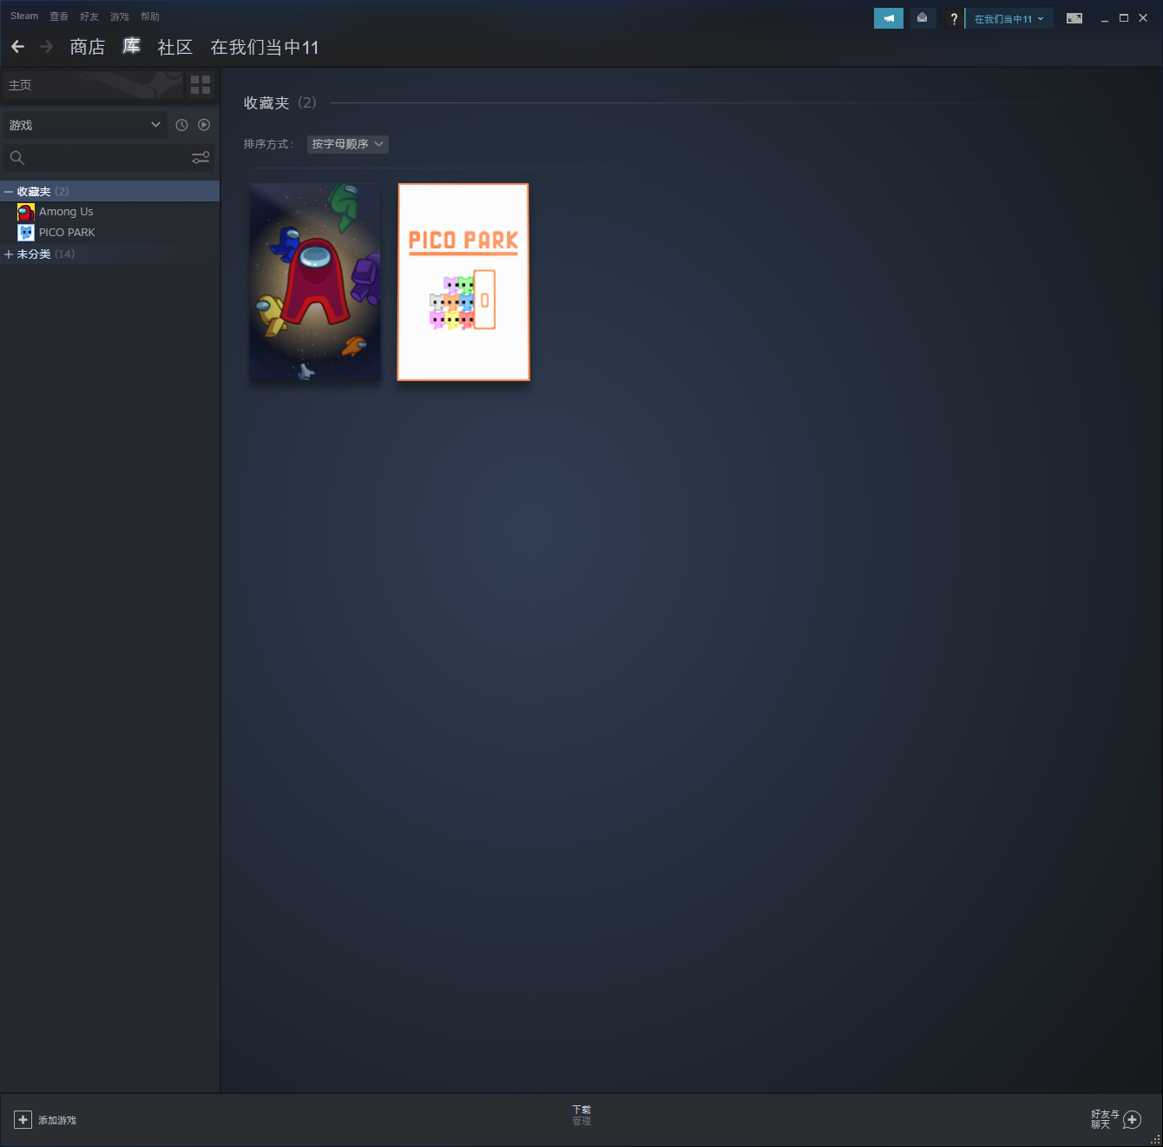Open the 游戏 menu in menu bar
1163x1147 pixels.
[120, 16]
